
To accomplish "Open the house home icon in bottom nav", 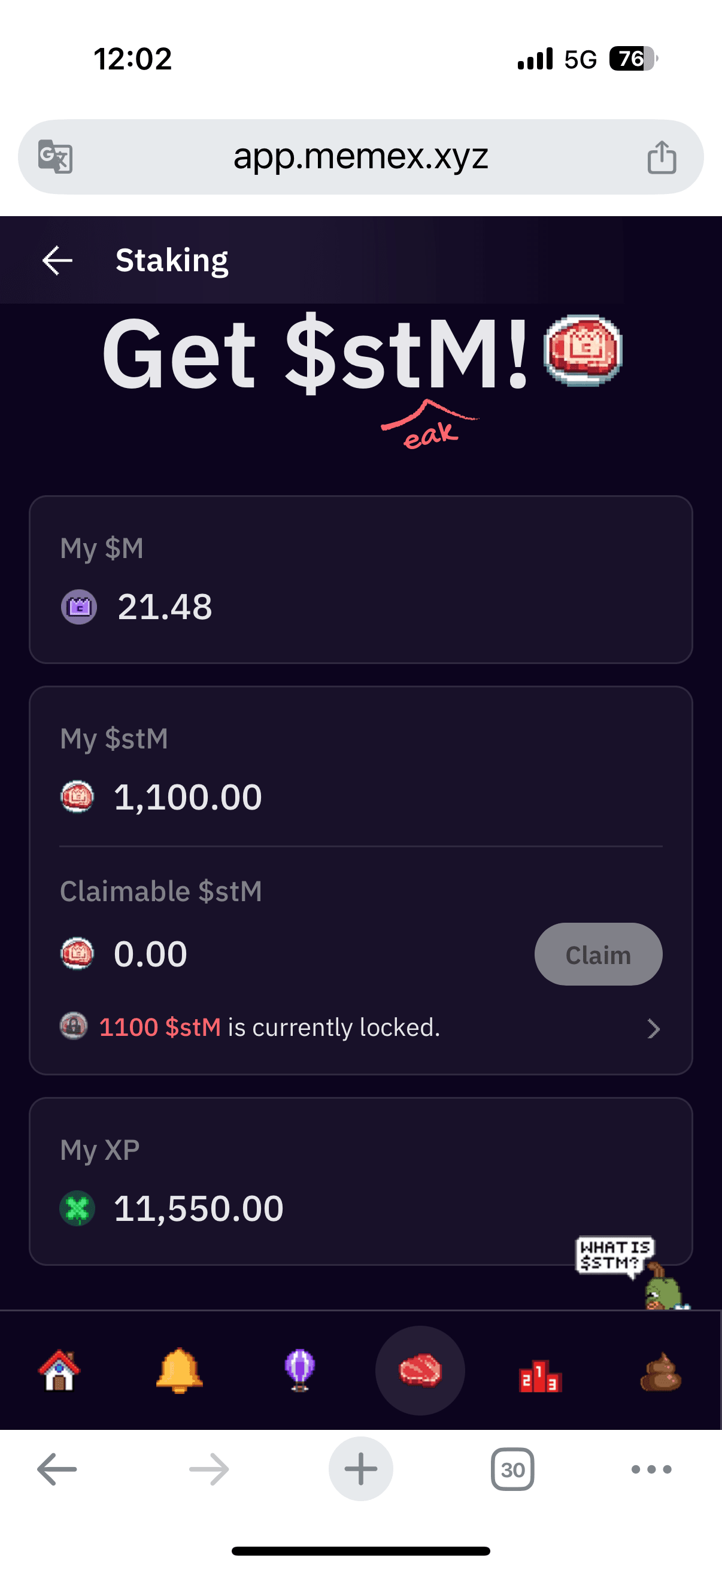I will pos(59,1371).
